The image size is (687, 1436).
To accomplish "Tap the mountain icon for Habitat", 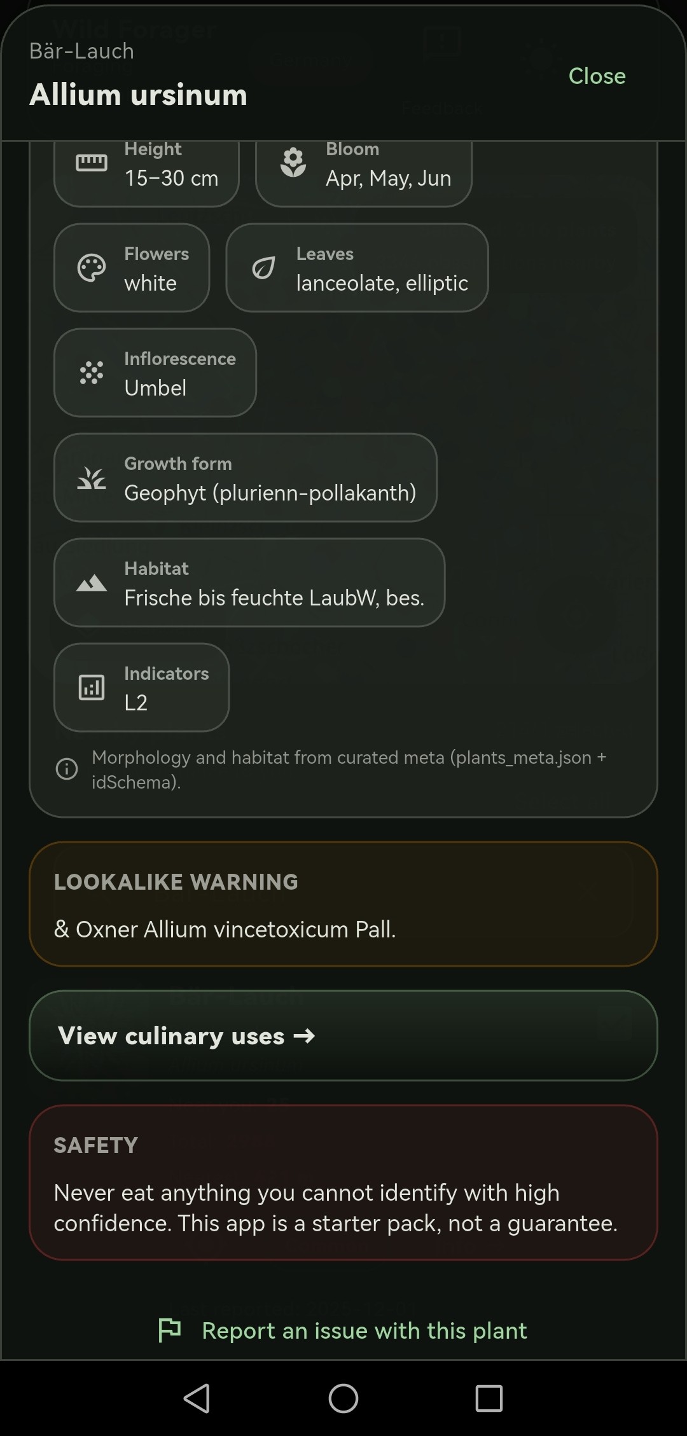I will [92, 583].
